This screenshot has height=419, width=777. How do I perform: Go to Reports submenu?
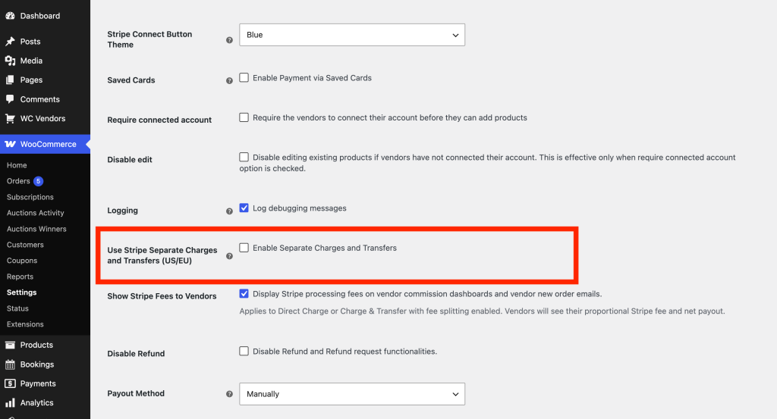pos(20,277)
